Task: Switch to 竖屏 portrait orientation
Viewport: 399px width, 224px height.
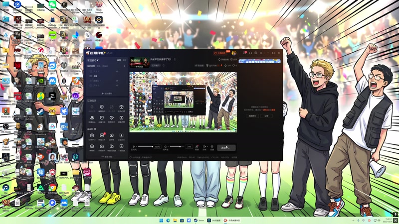Action: point(124,60)
